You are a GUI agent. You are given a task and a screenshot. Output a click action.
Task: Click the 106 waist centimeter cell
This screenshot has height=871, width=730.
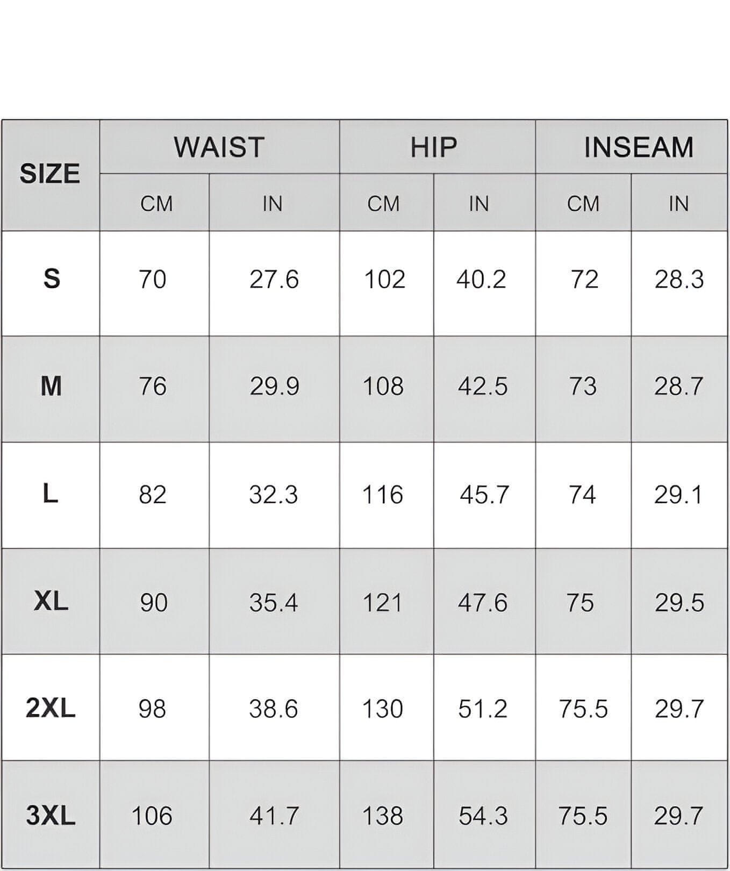point(152,816)
